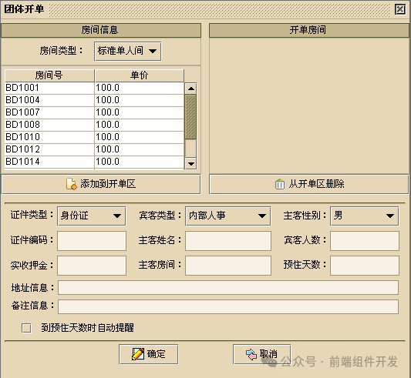Focus the 主客姓名 input field
Viewport: 411px width, 378px height.
click(228, 241)
